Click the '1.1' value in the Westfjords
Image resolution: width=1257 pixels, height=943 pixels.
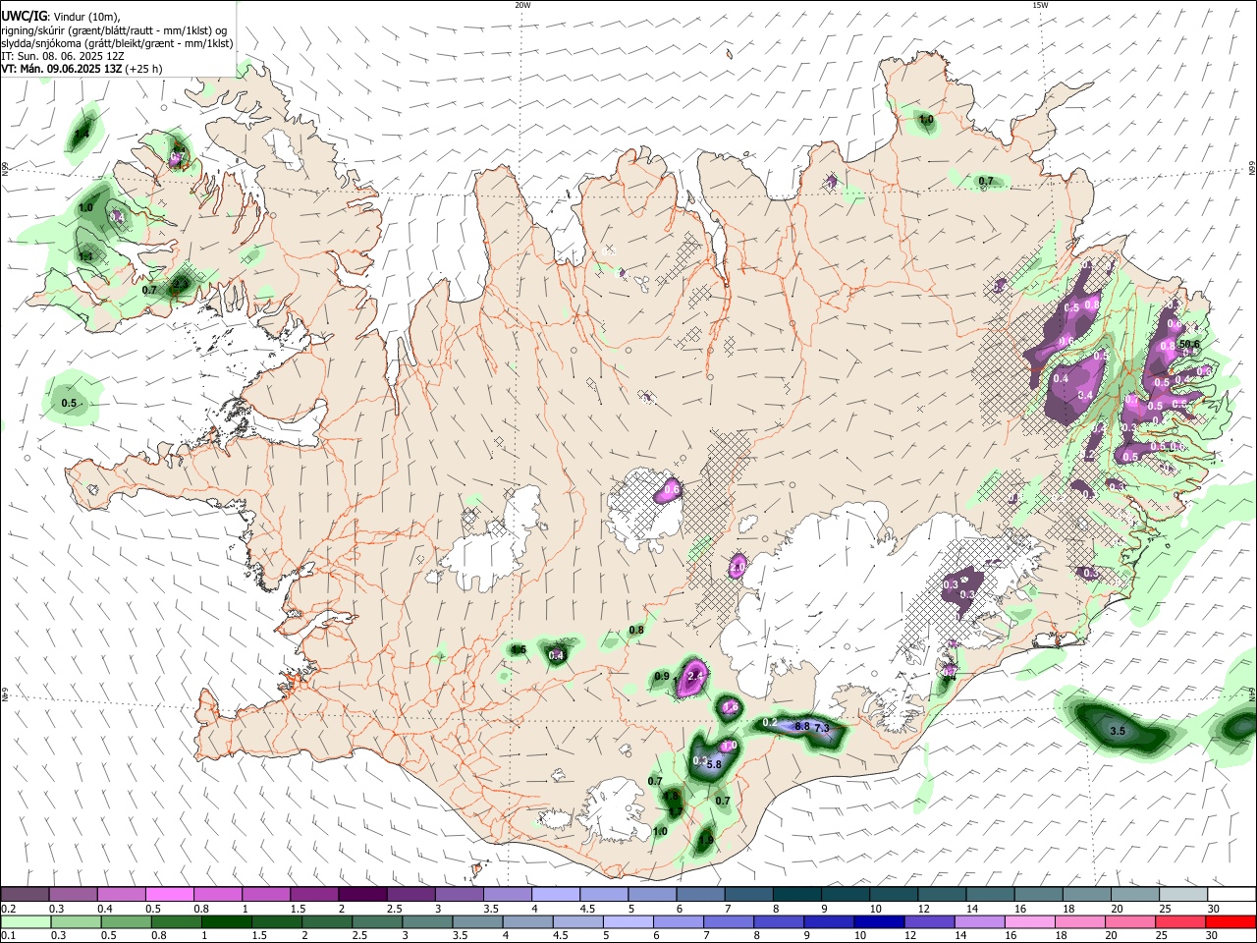click(x=85, y=255)
